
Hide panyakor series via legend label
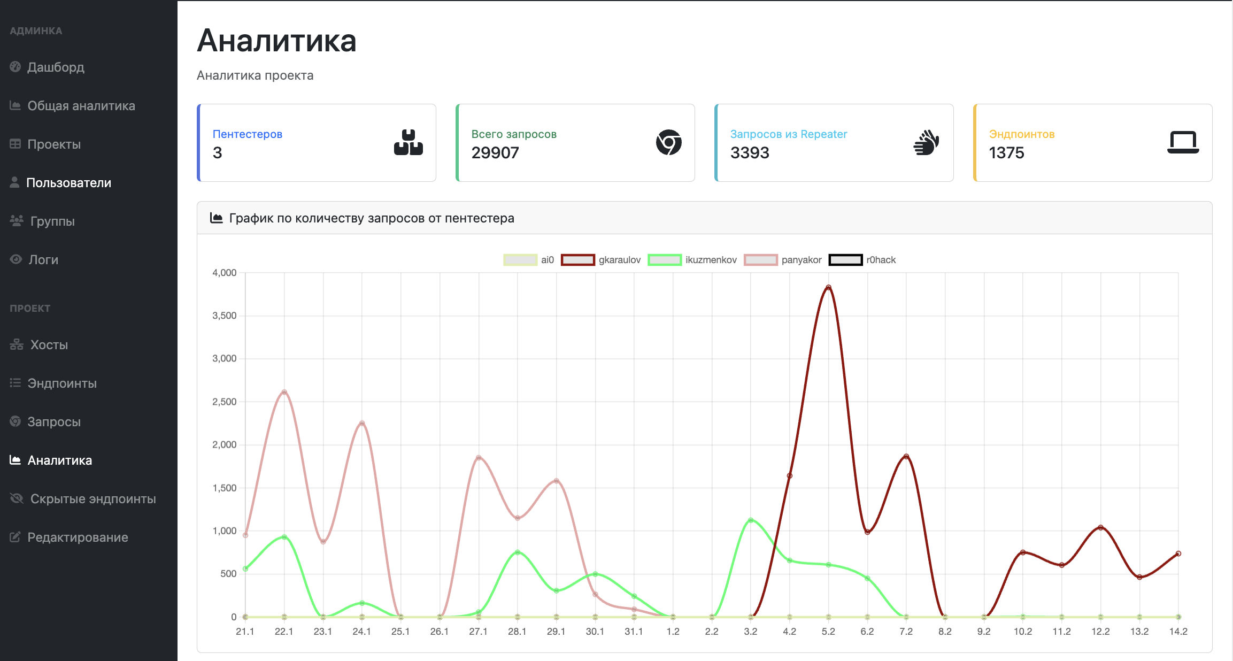click(802, 260)
